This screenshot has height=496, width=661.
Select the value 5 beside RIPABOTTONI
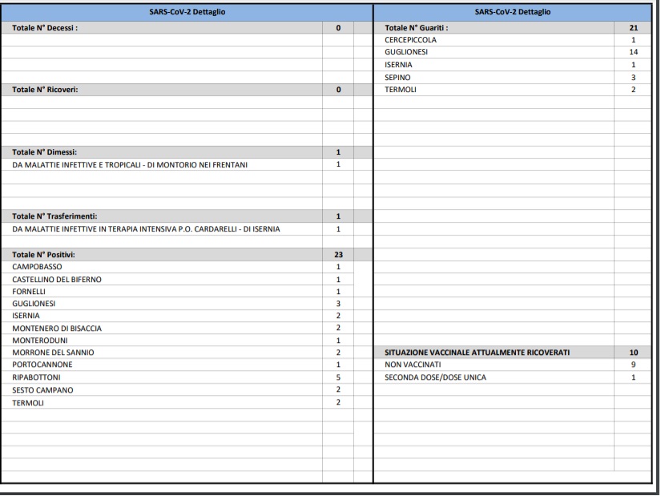pos(338,377)
